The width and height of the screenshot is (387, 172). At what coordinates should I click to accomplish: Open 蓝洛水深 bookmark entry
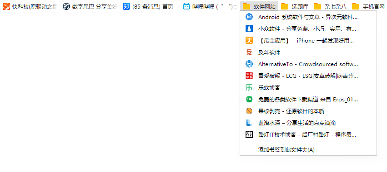[x=308, y=123]
